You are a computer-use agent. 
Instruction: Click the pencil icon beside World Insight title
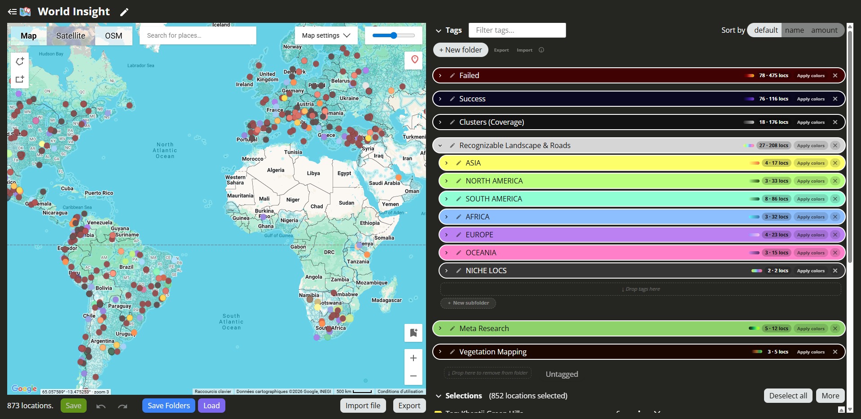(x=124, y=12)
